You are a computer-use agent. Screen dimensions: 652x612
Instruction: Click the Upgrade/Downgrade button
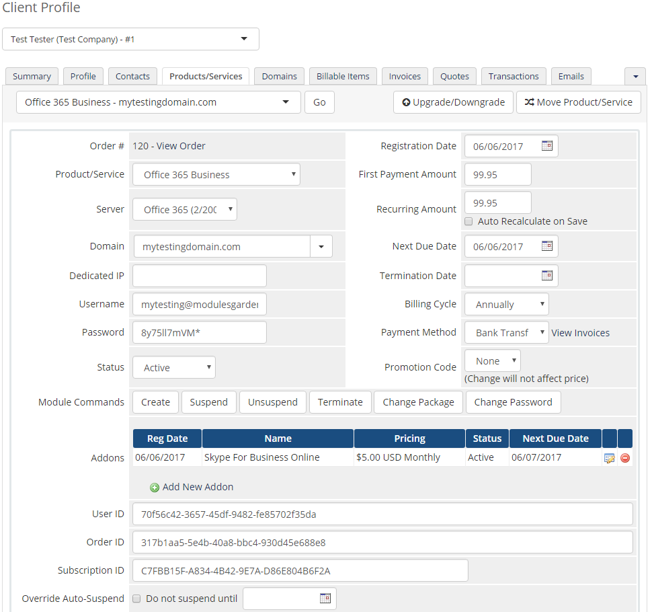pos(454,102)
